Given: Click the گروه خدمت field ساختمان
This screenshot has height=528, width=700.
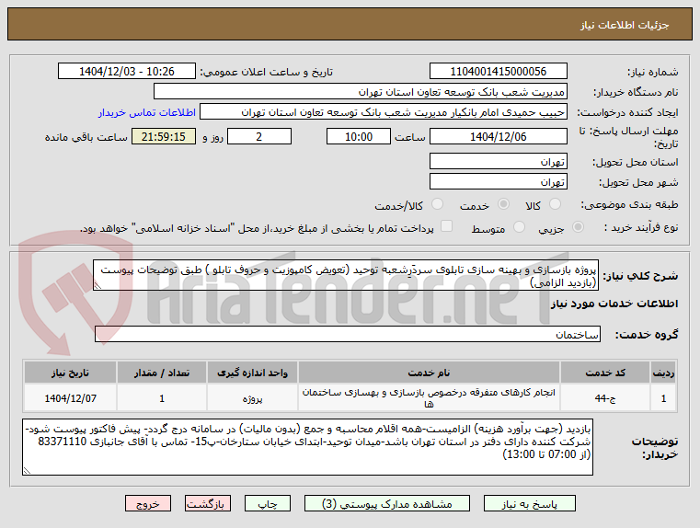Looking at the screenshot, I should point(348,334).
